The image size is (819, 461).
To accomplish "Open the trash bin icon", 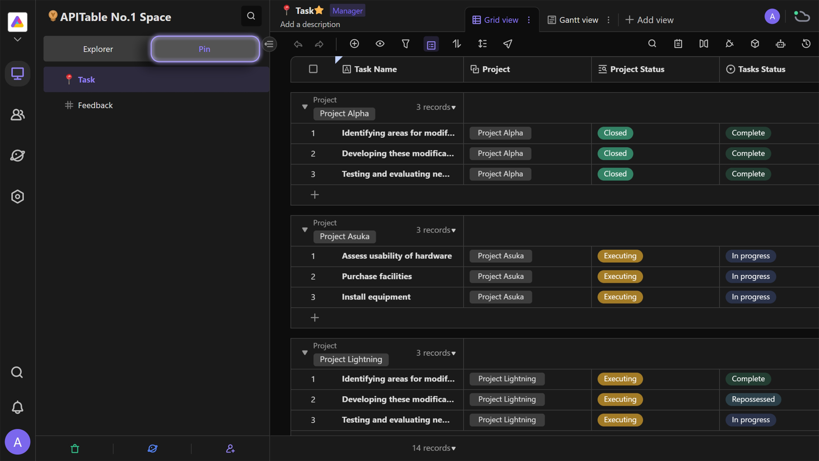I will coord(75,448).
